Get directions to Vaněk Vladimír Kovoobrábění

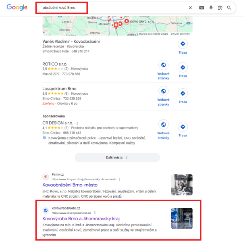(183, 44)
